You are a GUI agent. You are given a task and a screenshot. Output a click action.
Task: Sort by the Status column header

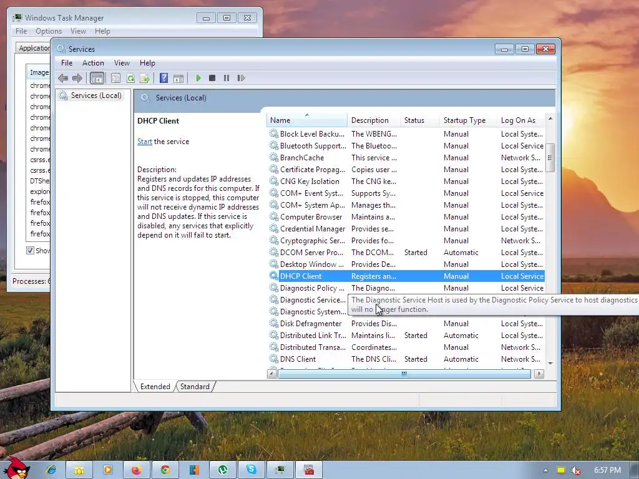click(x=420, y=120)
